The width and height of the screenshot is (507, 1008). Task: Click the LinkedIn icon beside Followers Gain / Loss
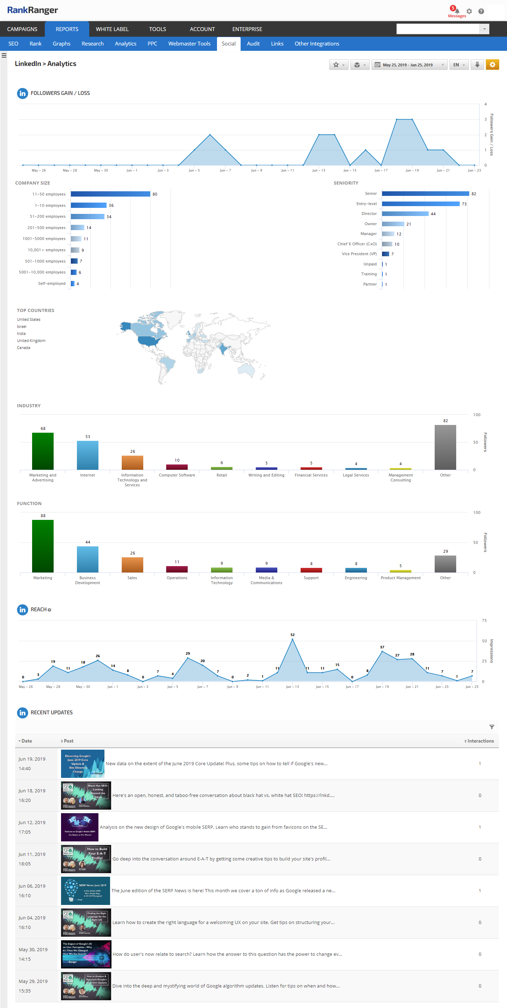click(22, 94)
